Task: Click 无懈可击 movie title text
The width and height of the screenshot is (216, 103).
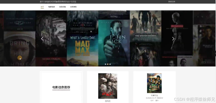Action: 154,95
